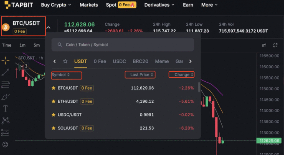This screenshot has width=284, height=155.
Task: Focus the Coin / Token / Symbol search box
Action: tap(123, 45)
